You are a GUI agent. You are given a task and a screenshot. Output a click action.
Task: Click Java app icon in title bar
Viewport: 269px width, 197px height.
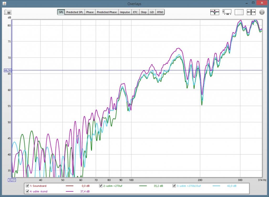pyautogui.click(x=3, y=3)
